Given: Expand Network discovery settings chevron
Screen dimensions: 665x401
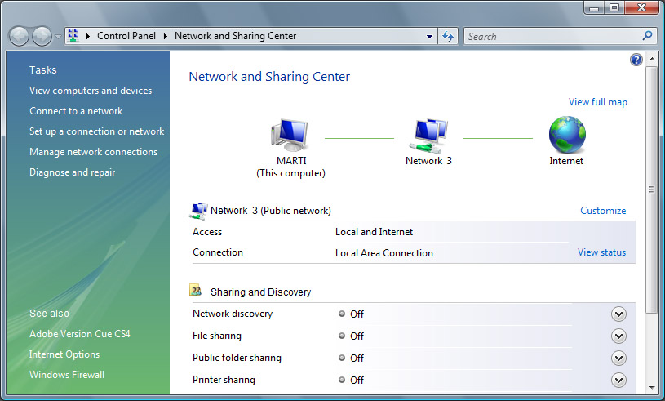Looking at the screenshot, I should tap(618, 314).
